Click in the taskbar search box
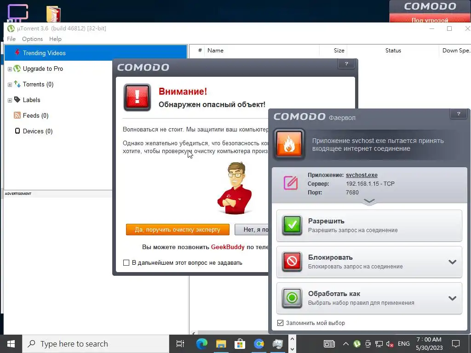The image size is (471, 353). (x=96, y=344)
